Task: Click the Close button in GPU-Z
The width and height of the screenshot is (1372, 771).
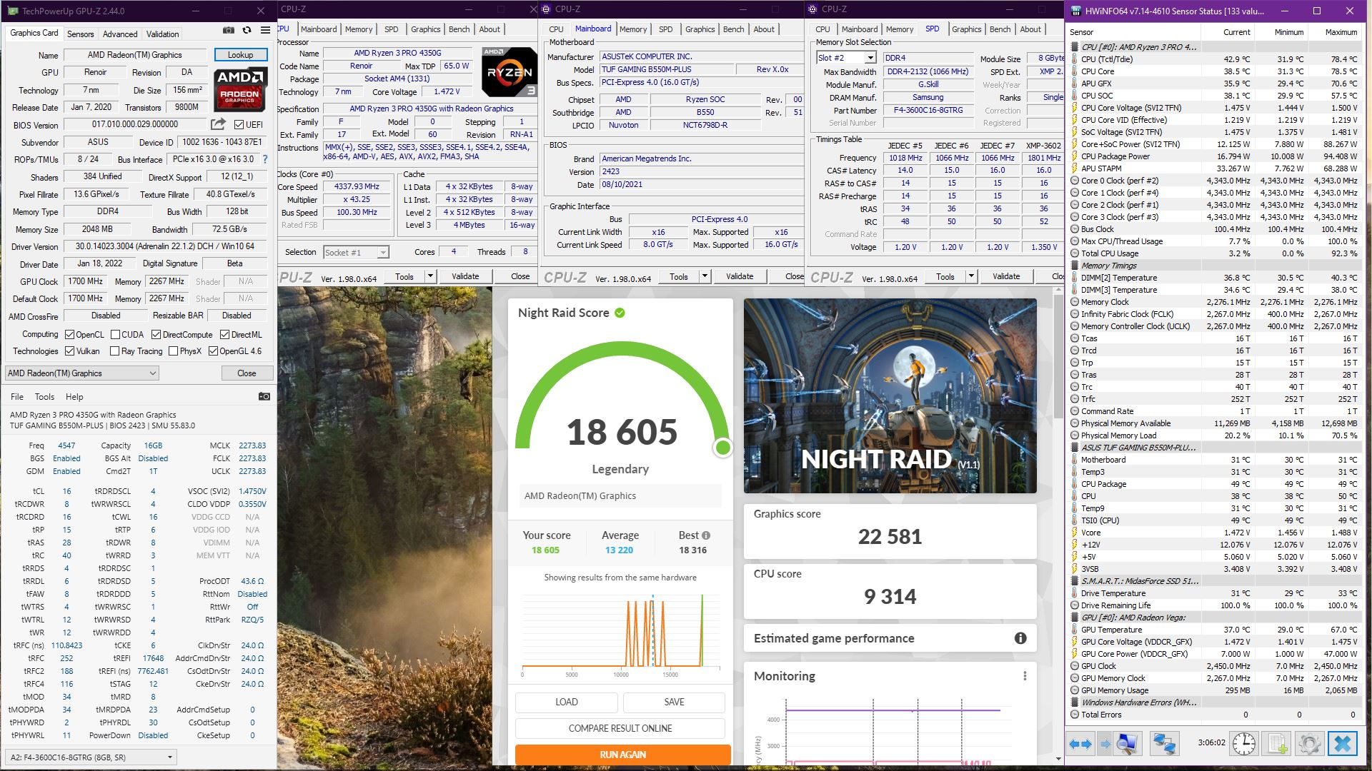Action: point(247,373)
